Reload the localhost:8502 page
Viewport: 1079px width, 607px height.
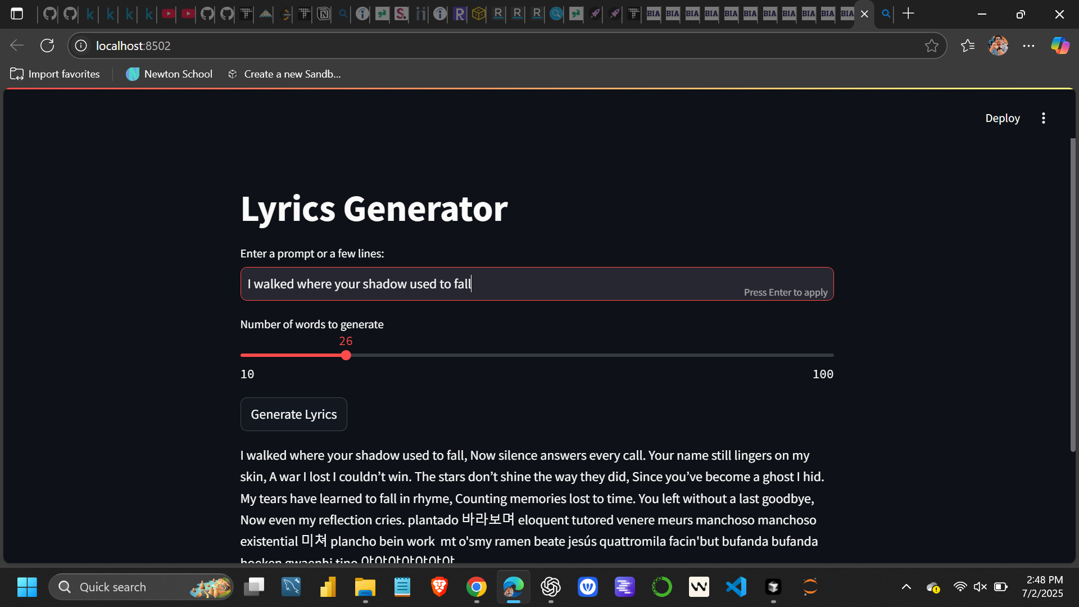coord(47,46)
